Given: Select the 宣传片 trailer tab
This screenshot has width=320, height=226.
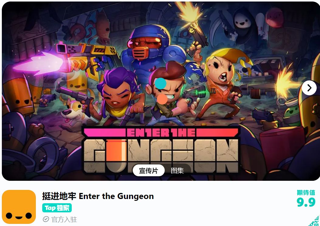Looking at the screenshot, I should pos(149,170).
